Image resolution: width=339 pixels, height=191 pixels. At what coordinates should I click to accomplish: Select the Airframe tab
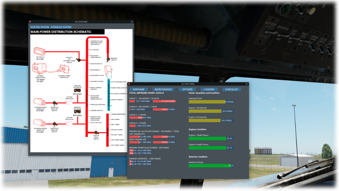pos(139,89)
